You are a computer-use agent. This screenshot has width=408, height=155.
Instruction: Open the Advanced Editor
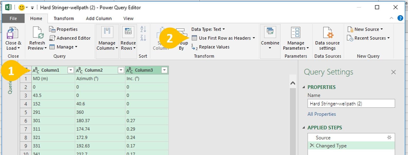coord(70,38)
